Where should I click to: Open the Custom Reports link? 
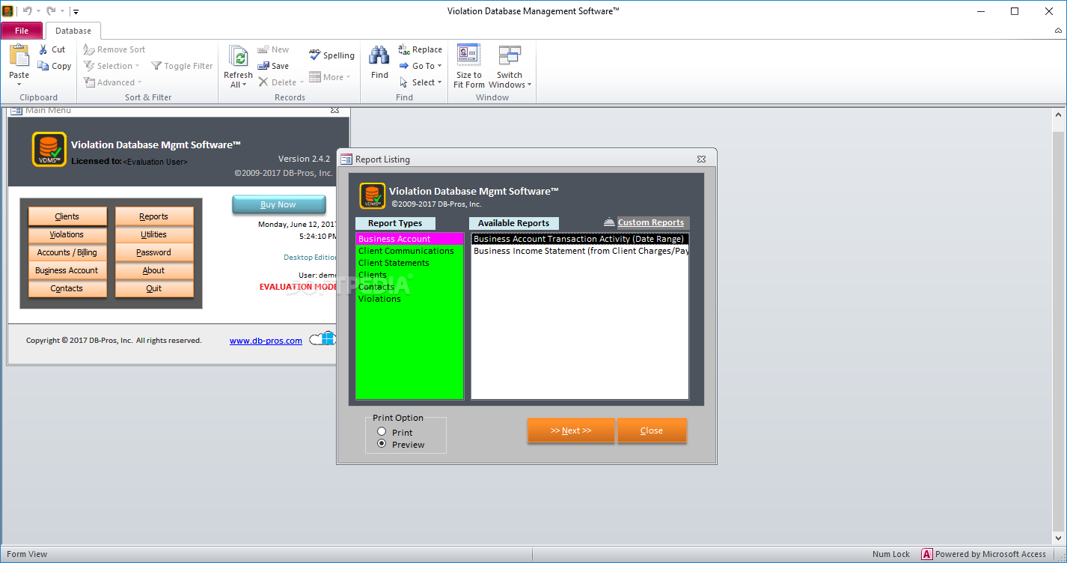651,222
